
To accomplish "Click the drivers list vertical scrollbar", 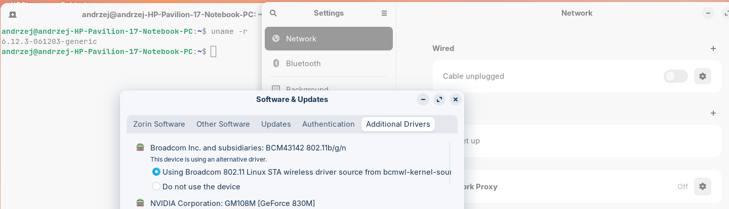I will [450, 163].
